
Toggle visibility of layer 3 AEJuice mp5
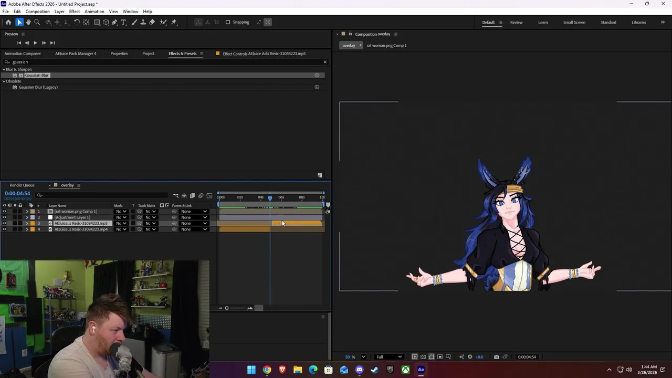tap(4, 223)
